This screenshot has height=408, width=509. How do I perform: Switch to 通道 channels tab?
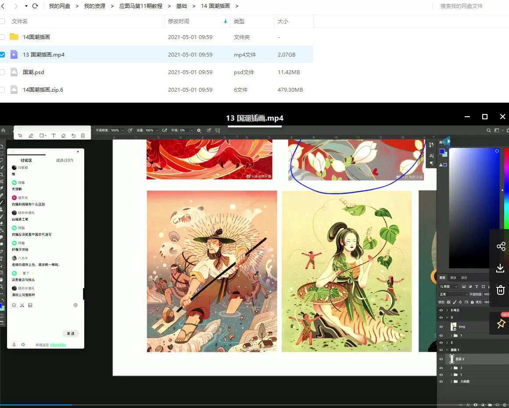[453, 278]
